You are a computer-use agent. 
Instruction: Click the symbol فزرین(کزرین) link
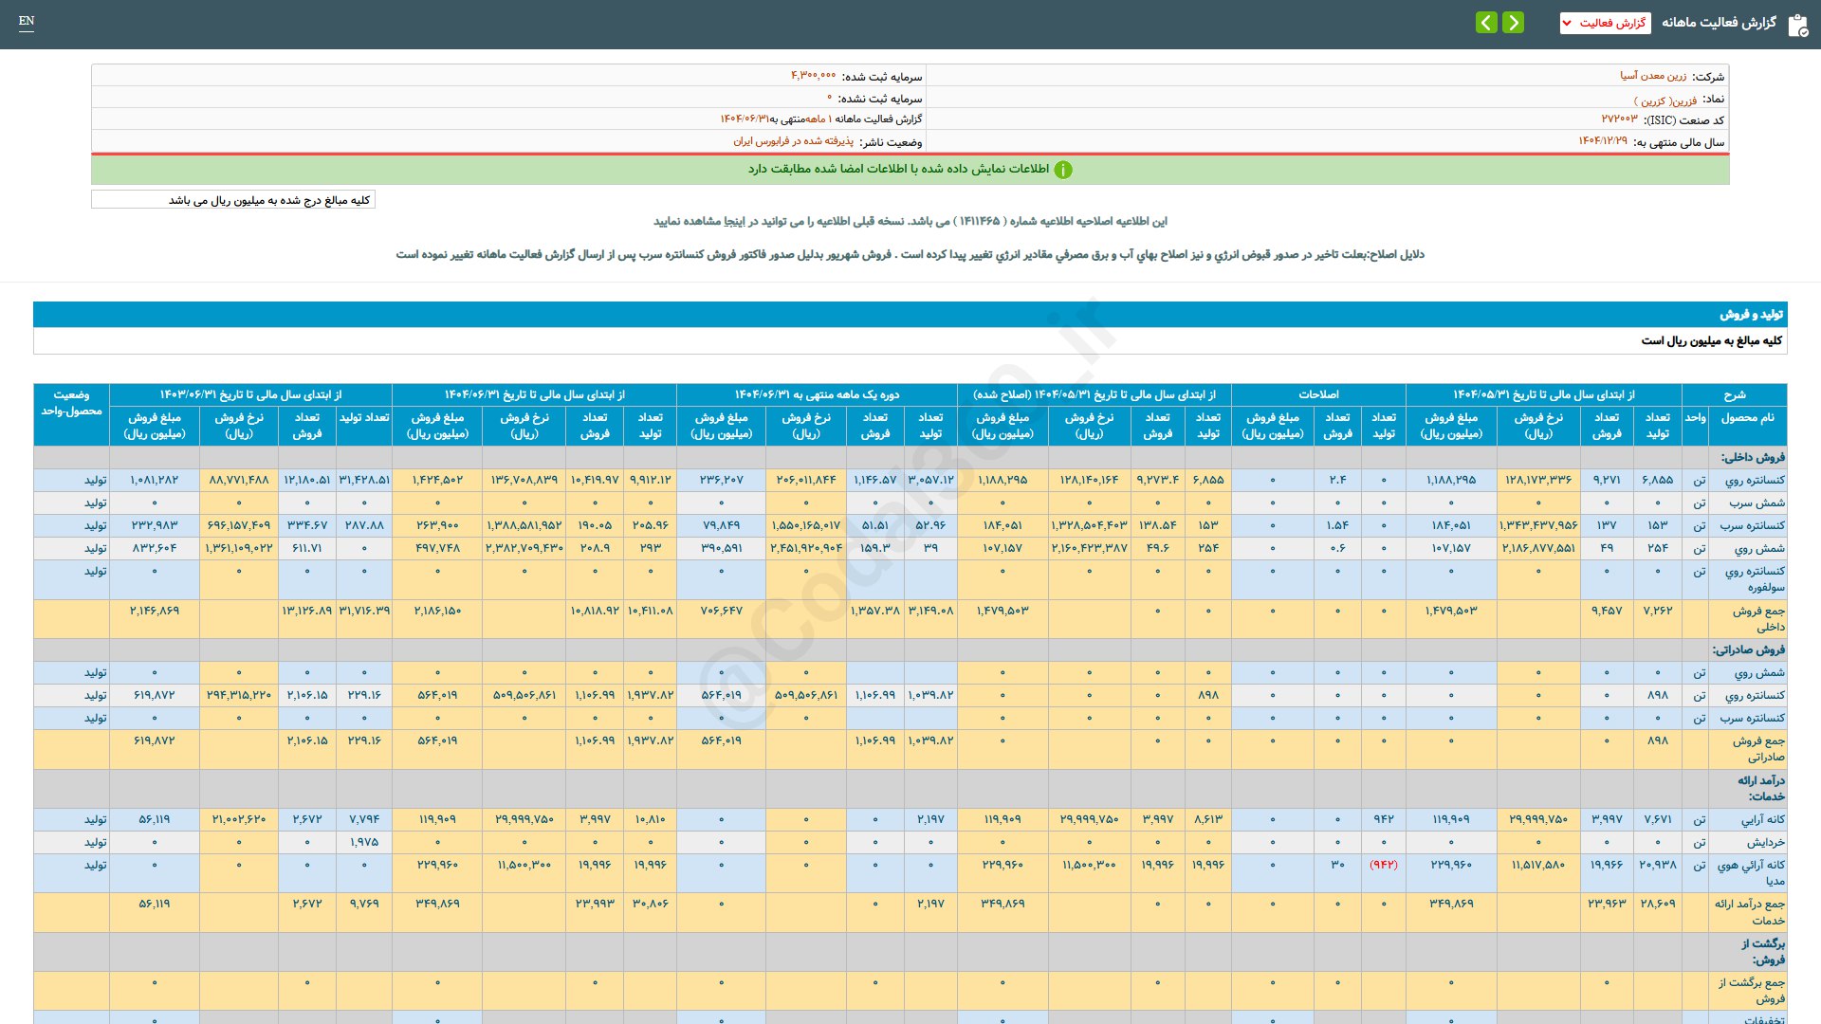[x=1665, y=101]
